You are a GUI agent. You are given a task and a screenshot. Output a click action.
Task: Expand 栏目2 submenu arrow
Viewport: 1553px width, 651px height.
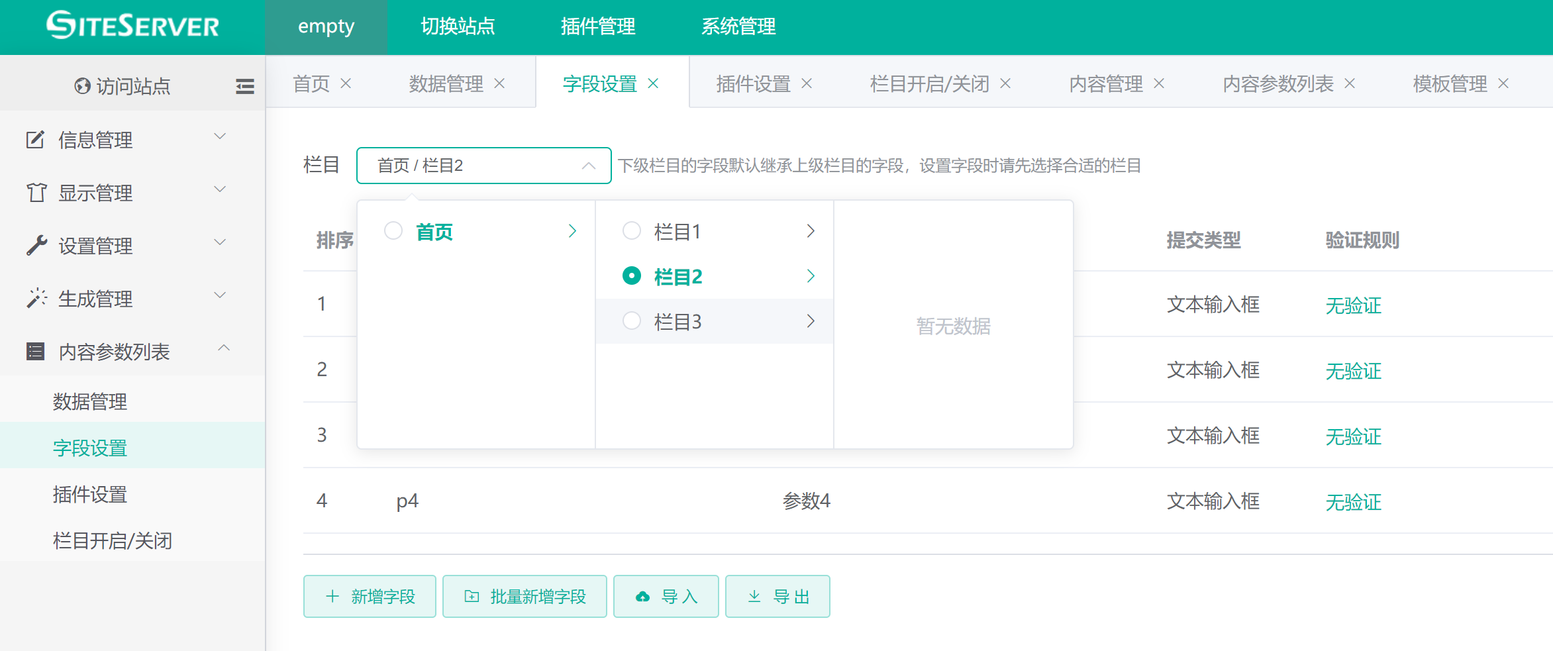pyautogui.click(x=811, y=276)
